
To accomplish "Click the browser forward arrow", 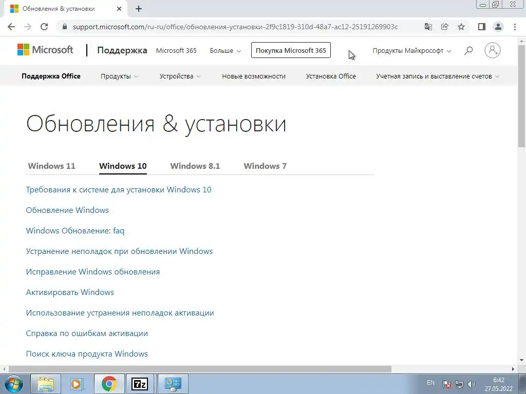I will (x=28, y=27).
